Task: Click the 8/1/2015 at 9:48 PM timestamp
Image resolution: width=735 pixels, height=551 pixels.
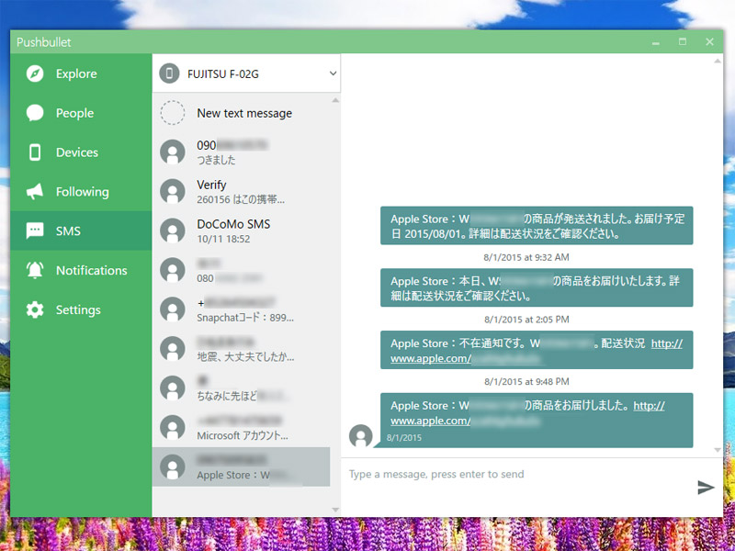Action: (526, 382)
